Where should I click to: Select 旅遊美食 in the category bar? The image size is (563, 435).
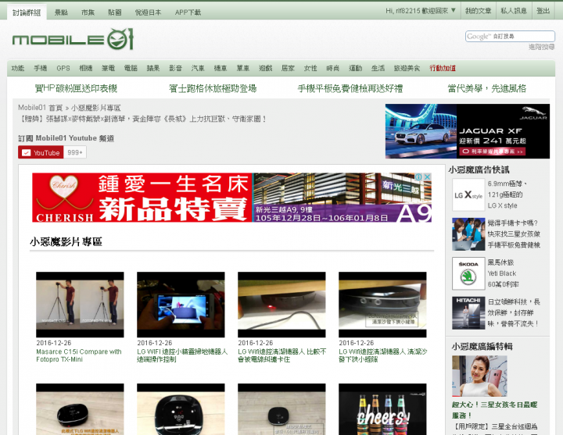[407, 68]
